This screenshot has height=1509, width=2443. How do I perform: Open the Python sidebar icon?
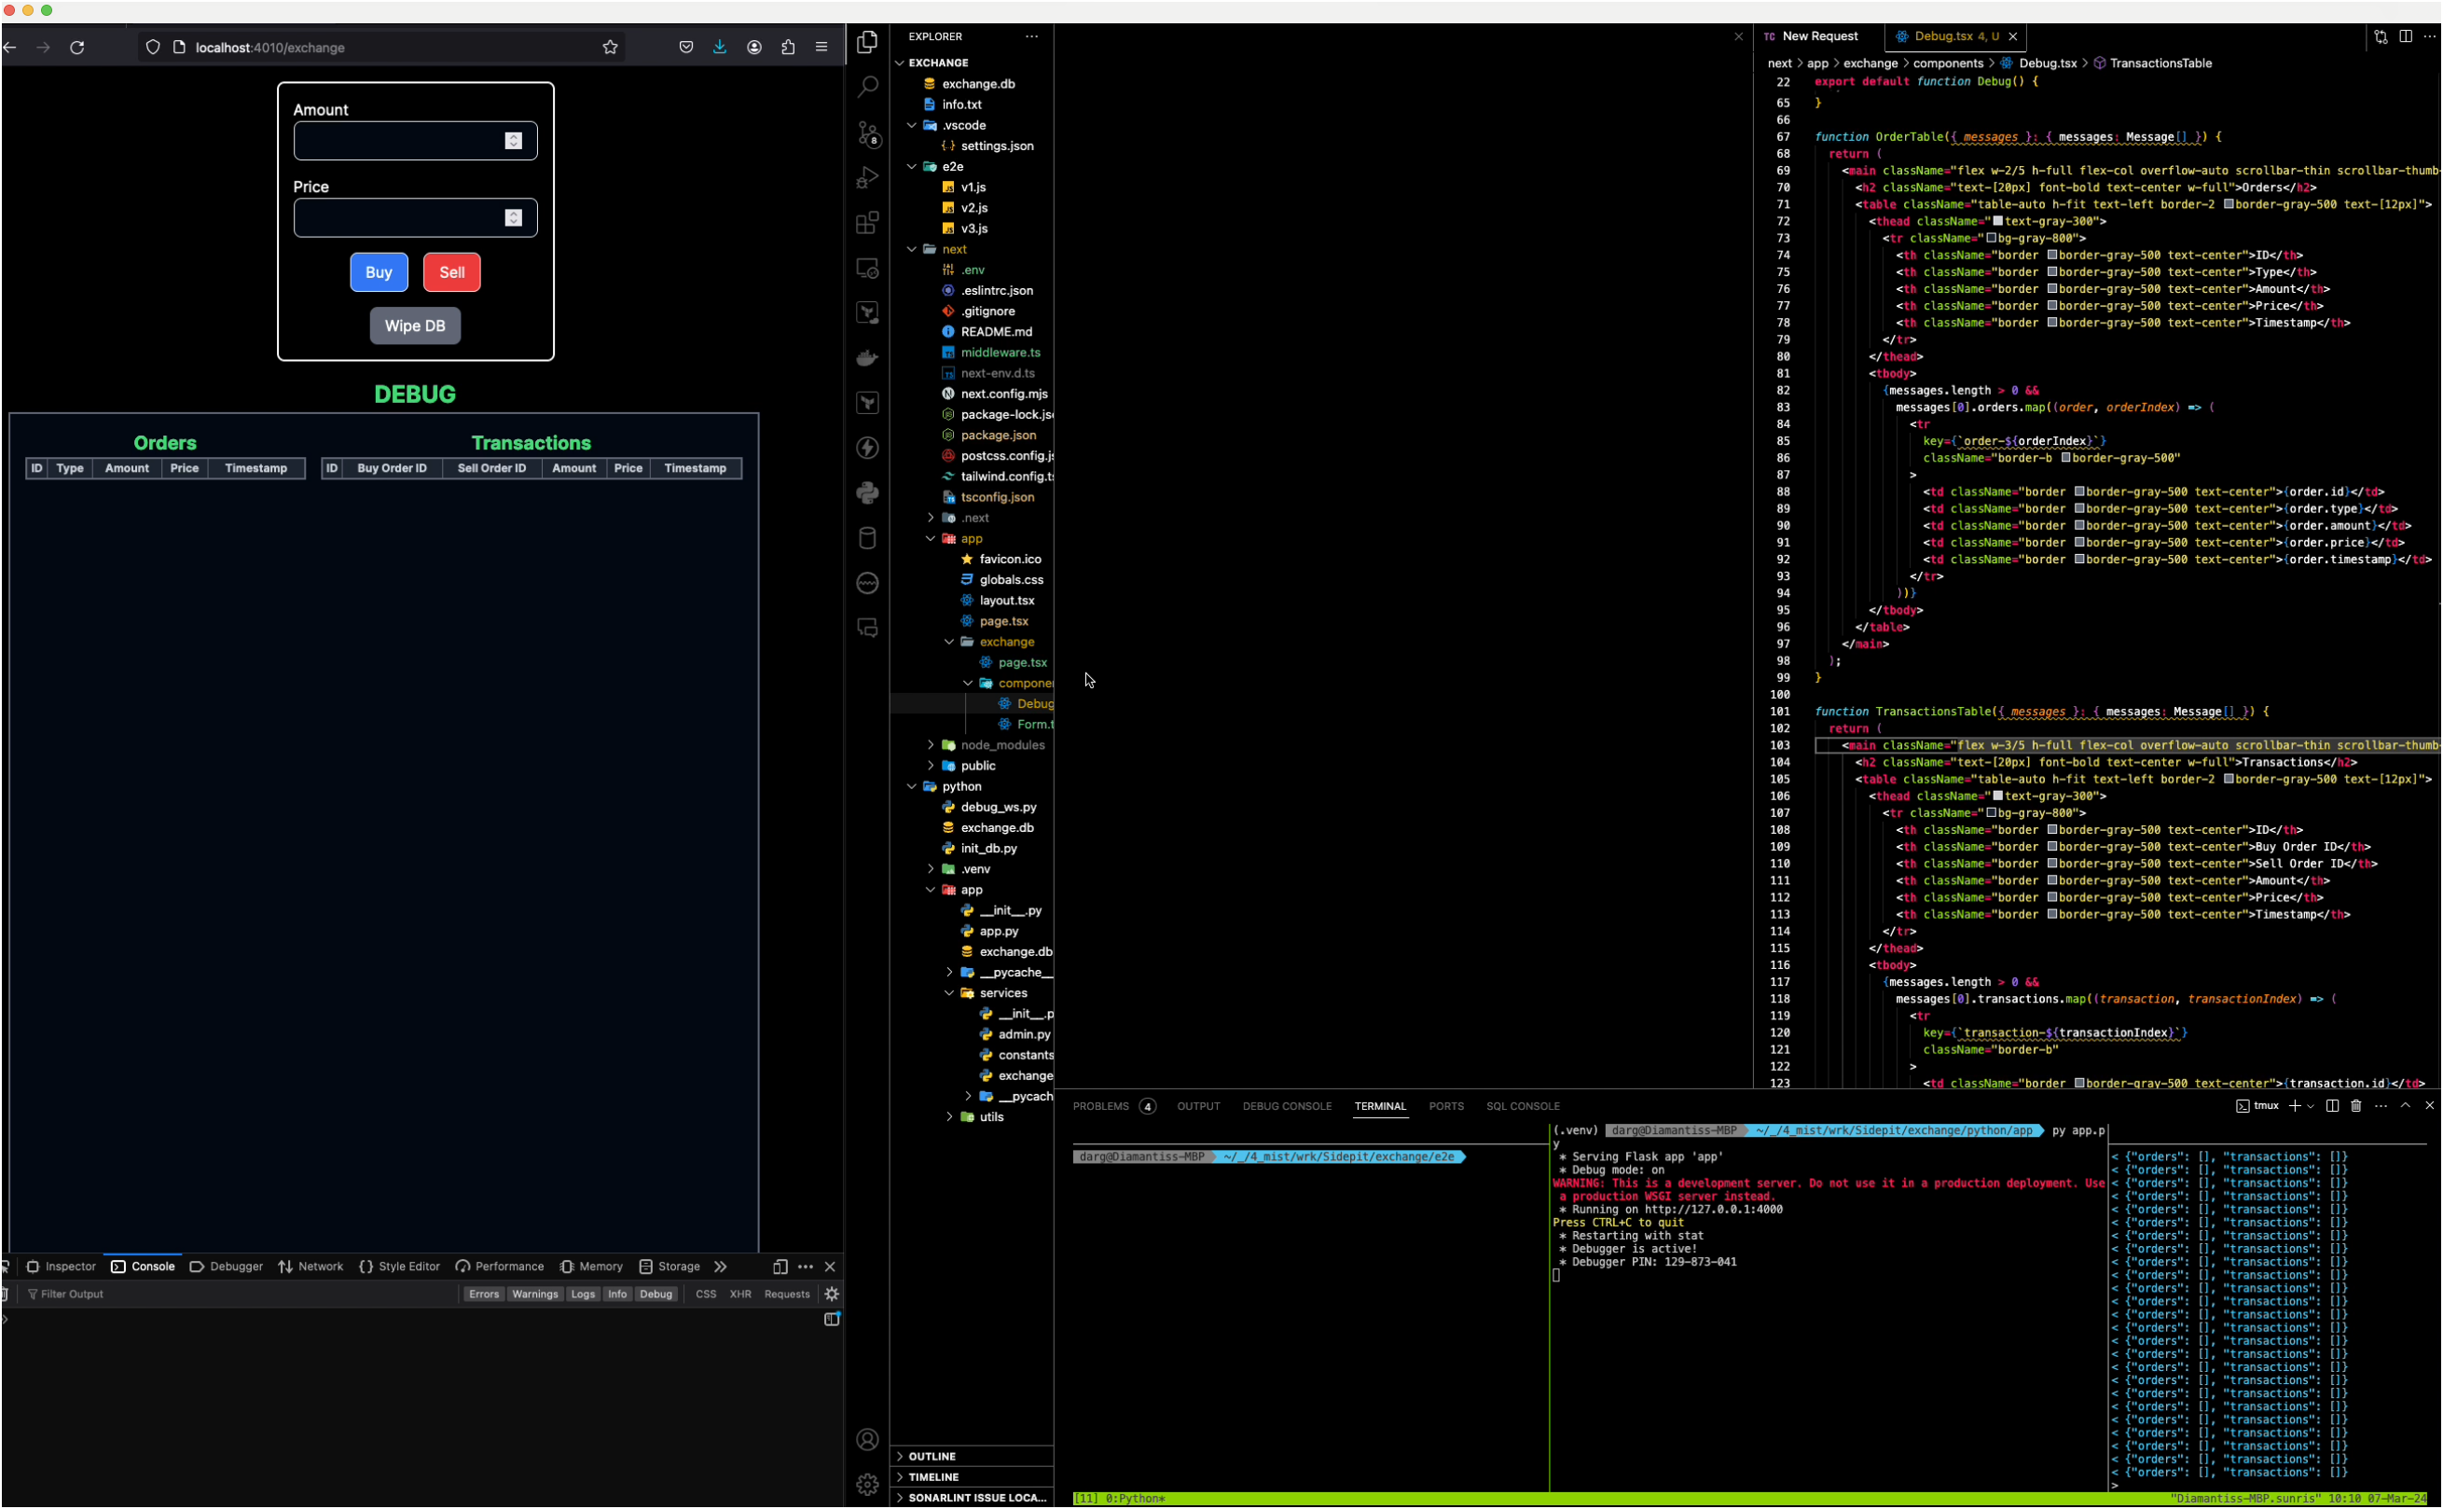tap(867, 493)
